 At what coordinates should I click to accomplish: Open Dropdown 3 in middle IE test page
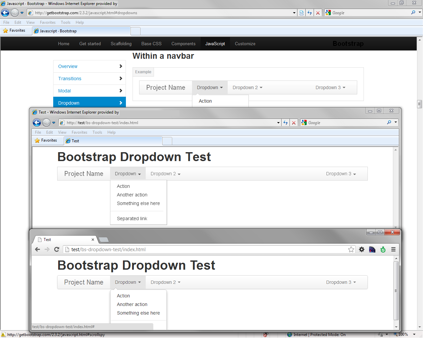tap(341, 174)
